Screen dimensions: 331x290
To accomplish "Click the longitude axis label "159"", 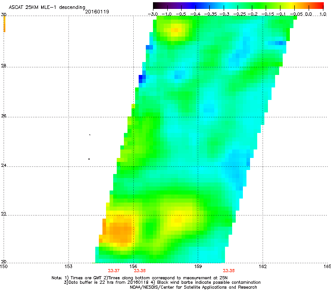I will 198,266.
